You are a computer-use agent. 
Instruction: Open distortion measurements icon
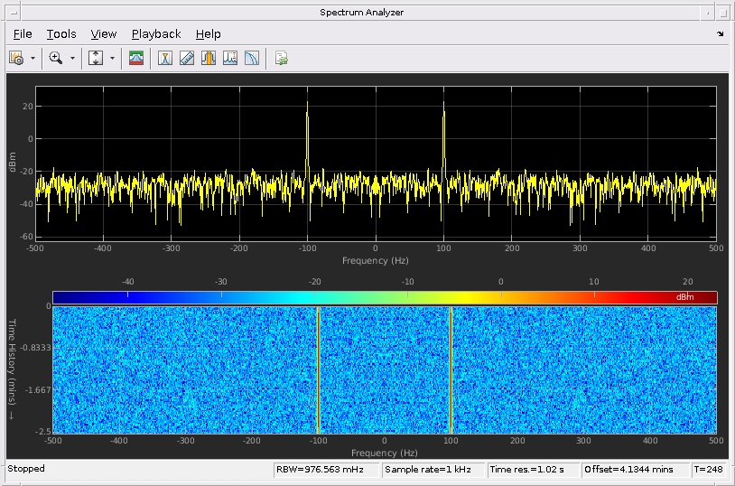(x=252, y=58)
